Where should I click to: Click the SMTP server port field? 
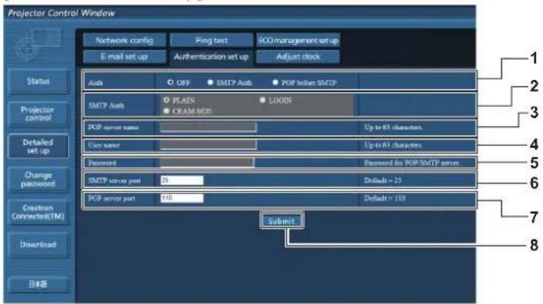coord(182,180)
